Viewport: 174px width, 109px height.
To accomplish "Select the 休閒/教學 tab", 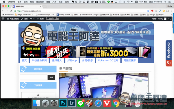I will [88, 60].
